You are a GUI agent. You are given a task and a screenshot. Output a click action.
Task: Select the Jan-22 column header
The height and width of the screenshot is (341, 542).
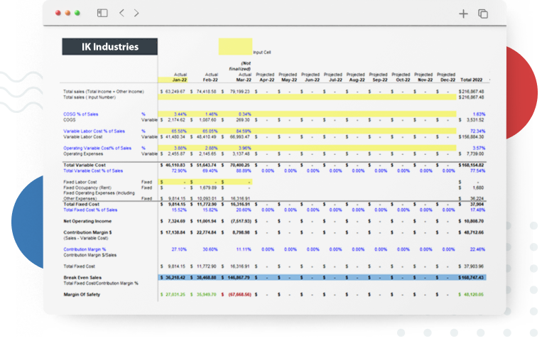coord(178,80)
